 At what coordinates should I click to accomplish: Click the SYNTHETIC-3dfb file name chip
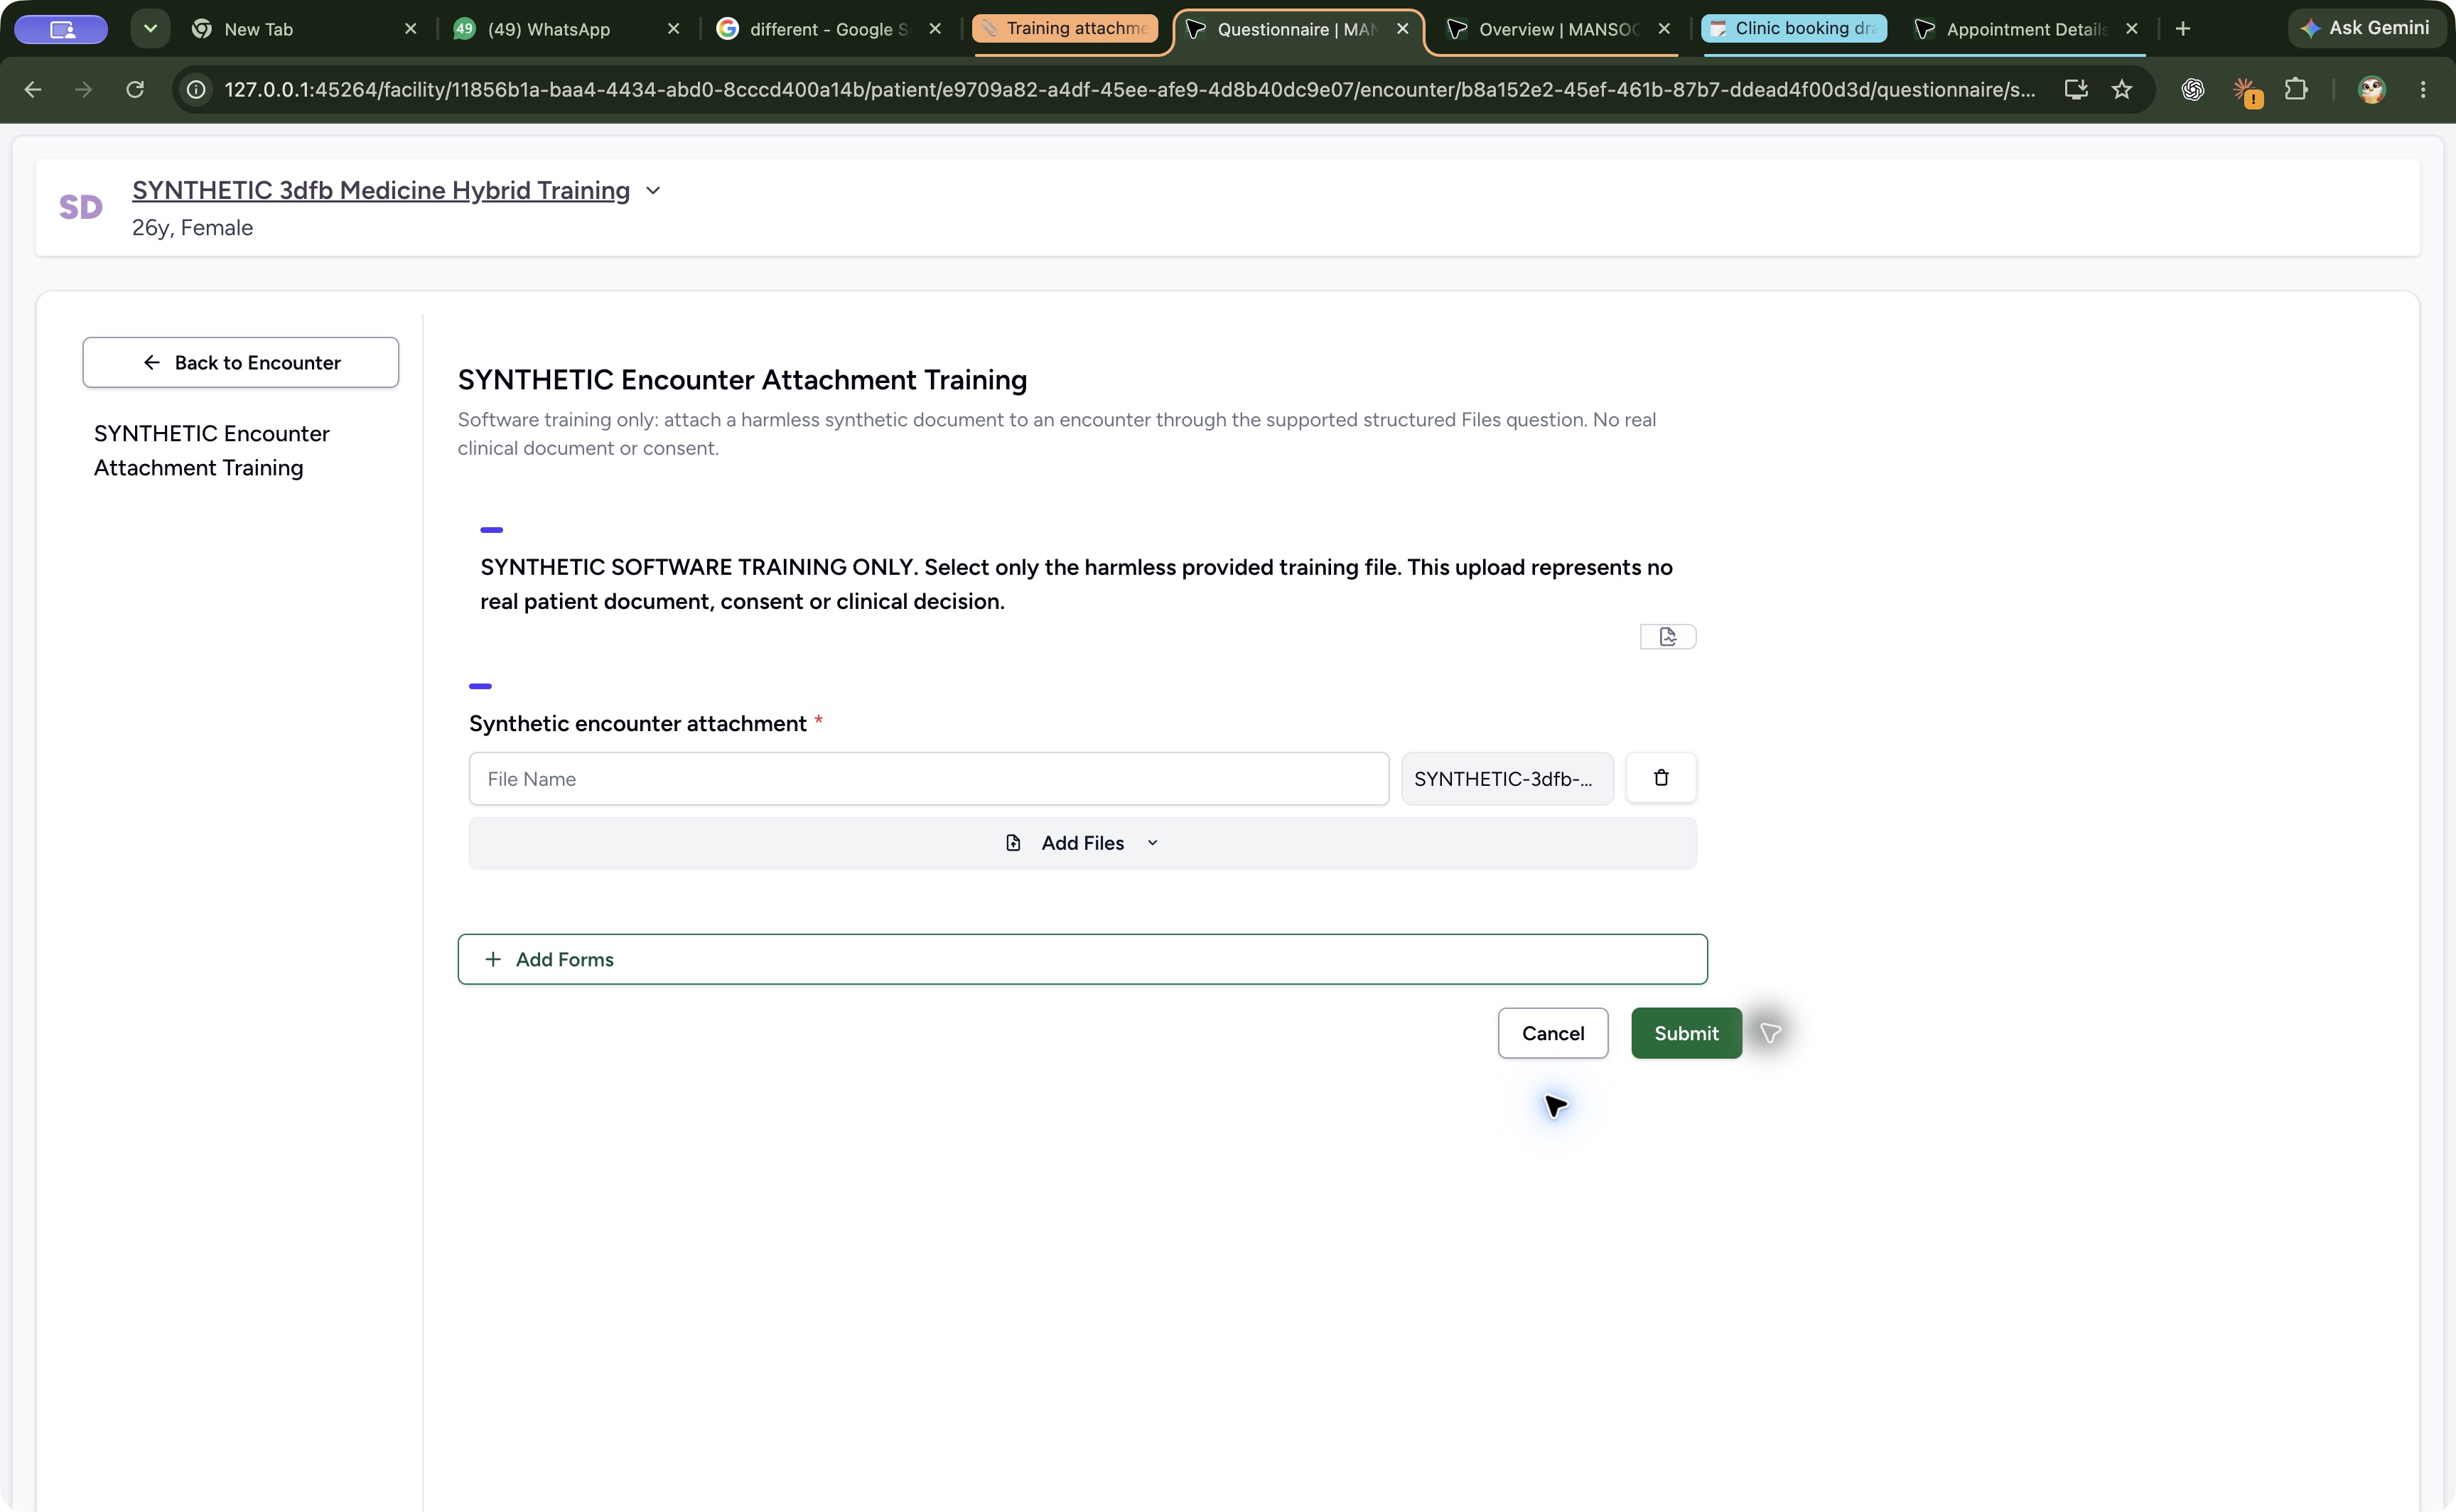tap(1507, 779)
